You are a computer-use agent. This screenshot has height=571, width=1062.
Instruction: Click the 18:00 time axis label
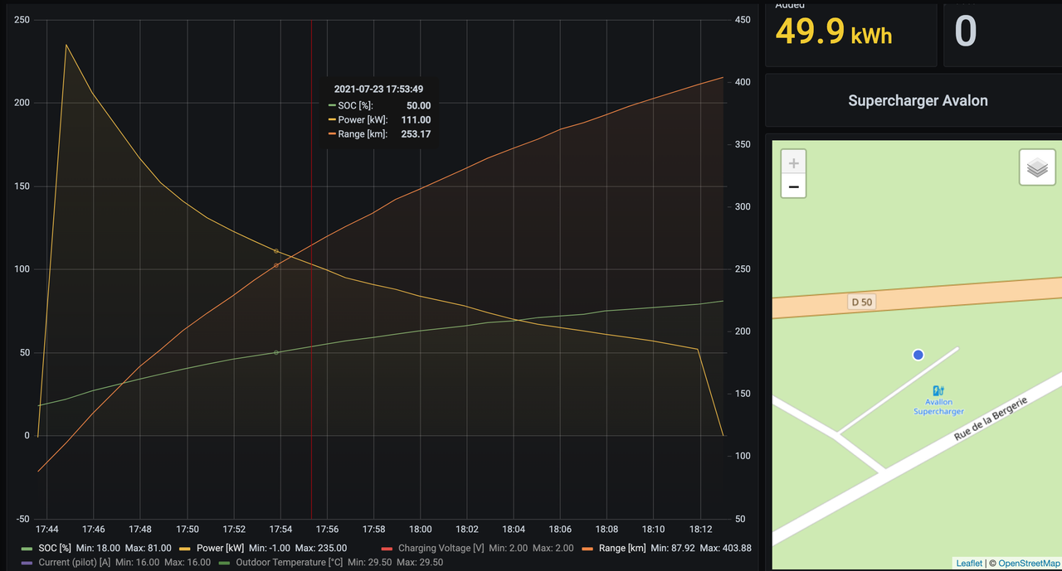[421, 529]
